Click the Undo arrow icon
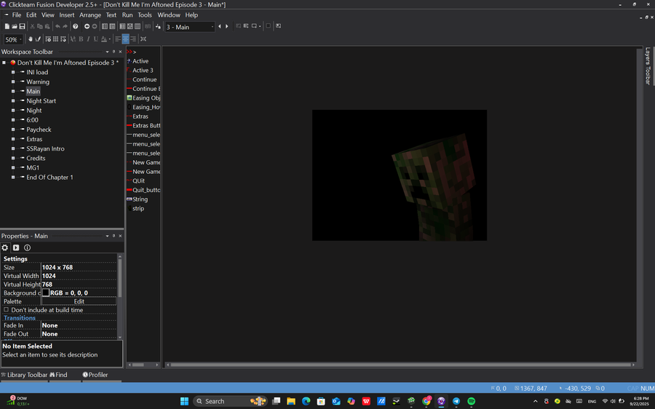This screenshot has height=409, width=655. (57, 26)
